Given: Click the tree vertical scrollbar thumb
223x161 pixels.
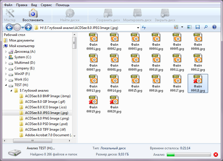Looking at the screenshot, I should coord(74,43).
